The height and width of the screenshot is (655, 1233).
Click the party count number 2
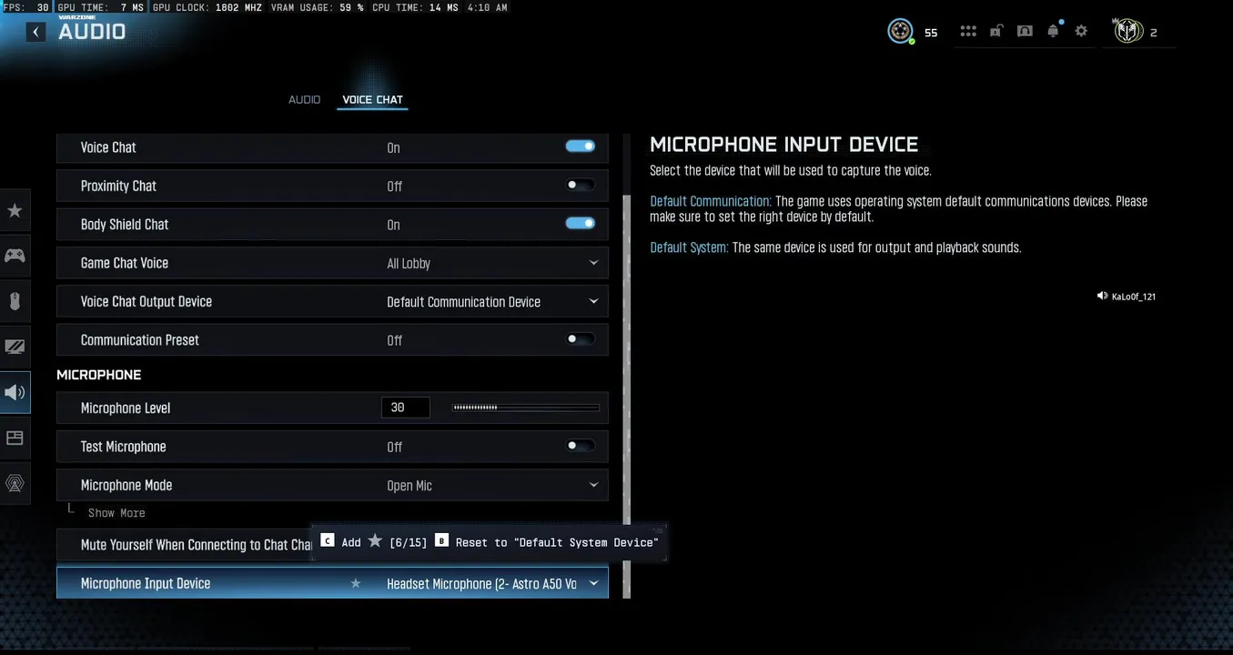(1154, 33)
